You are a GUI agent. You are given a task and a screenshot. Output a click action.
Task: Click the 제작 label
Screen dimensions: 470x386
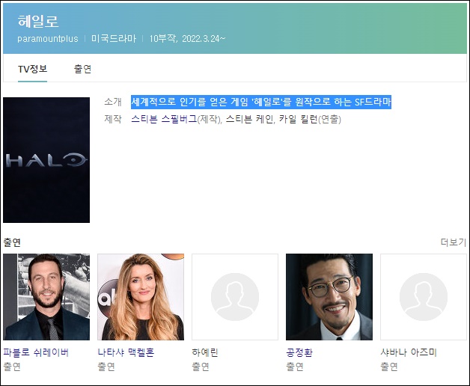pyautogui.click(x=113, y=119)
